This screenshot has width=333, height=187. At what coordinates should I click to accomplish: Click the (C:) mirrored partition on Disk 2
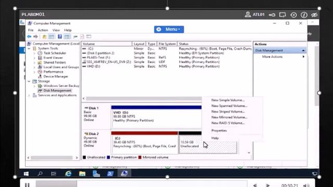coord(145,144)
